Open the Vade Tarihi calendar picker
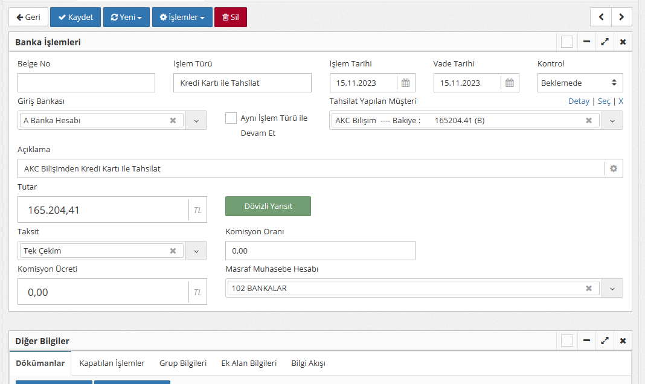The width and height of the screenshot is (645, 384). 510,83
